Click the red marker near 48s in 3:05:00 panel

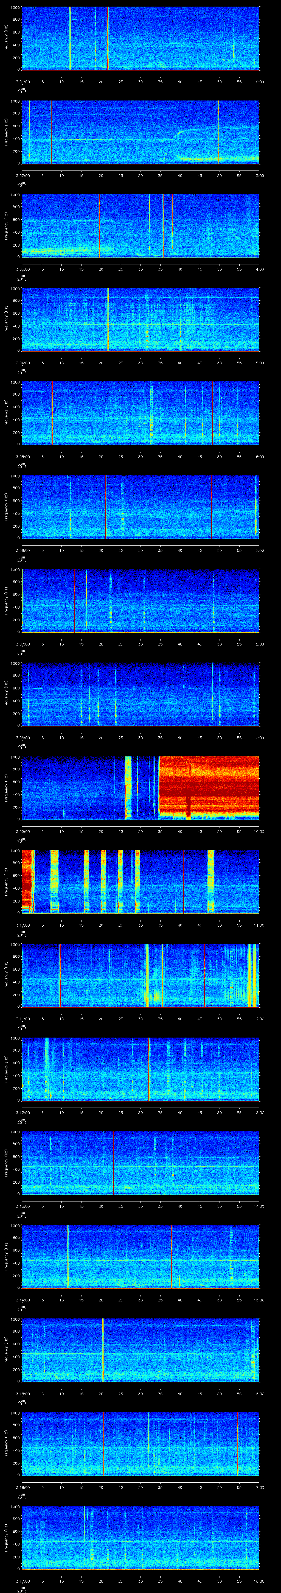click(213, 413)
